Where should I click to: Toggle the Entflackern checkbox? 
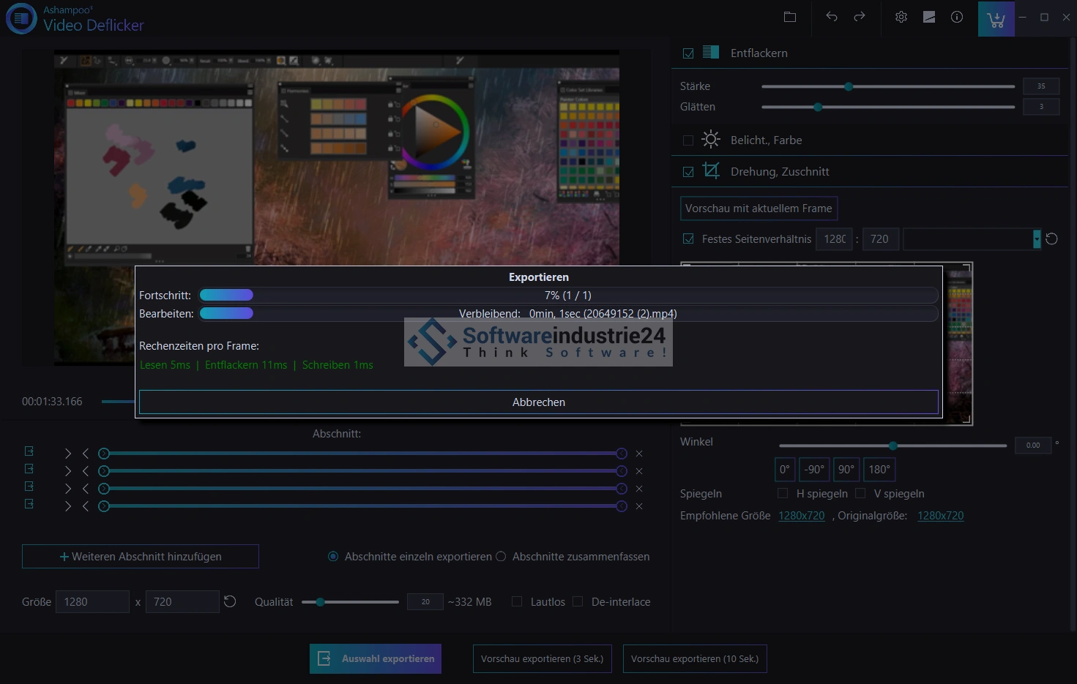point(688,53)
